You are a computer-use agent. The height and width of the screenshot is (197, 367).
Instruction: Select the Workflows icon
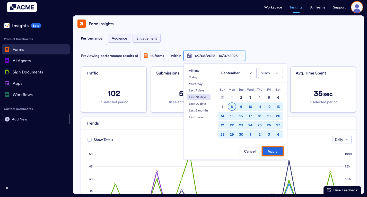(7, 95)
